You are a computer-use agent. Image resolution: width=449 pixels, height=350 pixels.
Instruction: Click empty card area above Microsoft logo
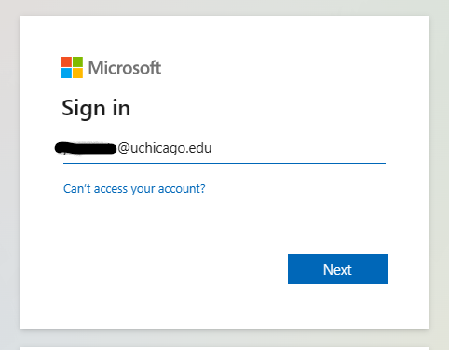(x=224, y=35)
